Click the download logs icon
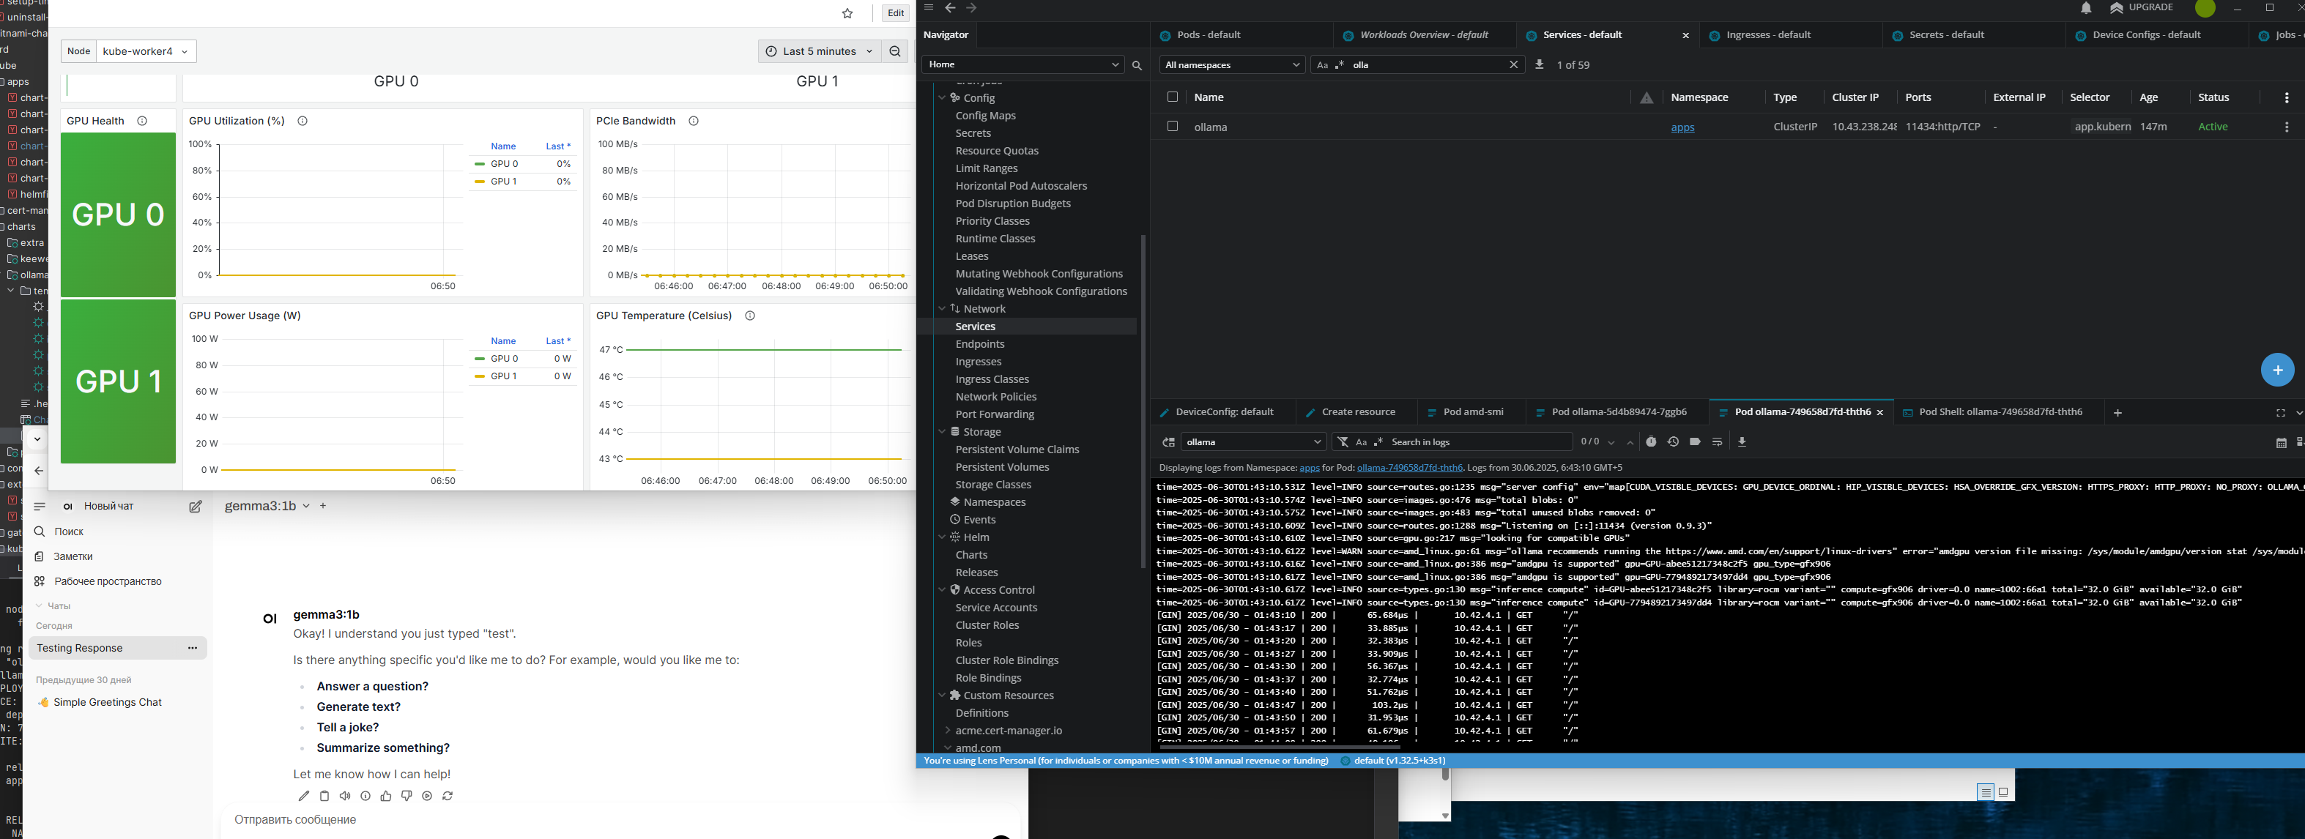The image size is (2305, 839). coord(1741,442)
